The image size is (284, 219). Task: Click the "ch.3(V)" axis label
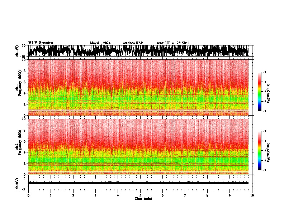pyautogui.click(x=17, y=184)
